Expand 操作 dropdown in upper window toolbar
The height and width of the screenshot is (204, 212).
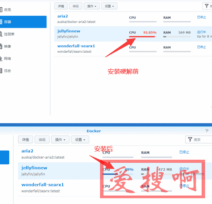pyautogui.click(x=92, y=6)
